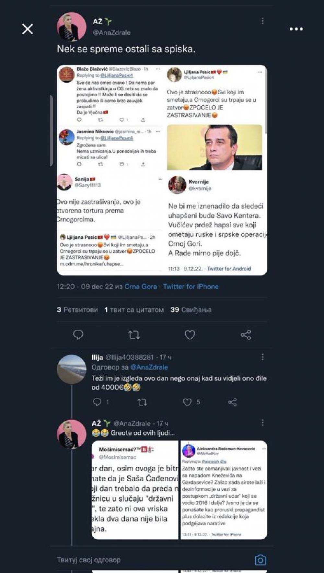Like Ilija's comment
Viewport: 324px width, 573px height.
click(188, 402)
